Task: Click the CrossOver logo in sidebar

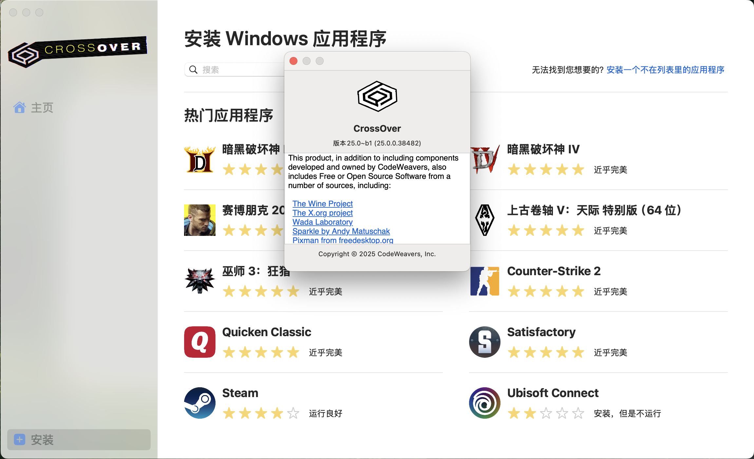Action: tap(78, 52)
